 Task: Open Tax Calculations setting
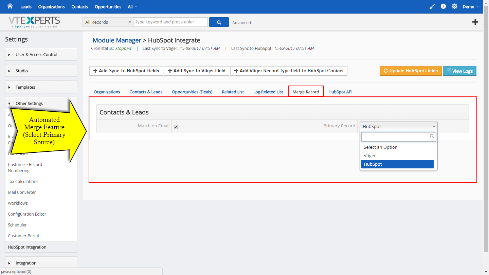click(x=23, y=181)
